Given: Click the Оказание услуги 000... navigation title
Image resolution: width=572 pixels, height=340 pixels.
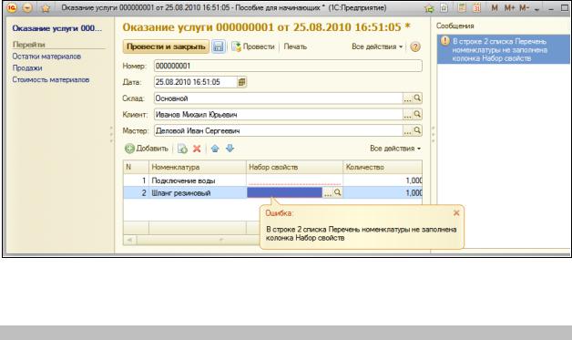Looking at the screenshot, I should pyautogui.click(x=57, y=28).
